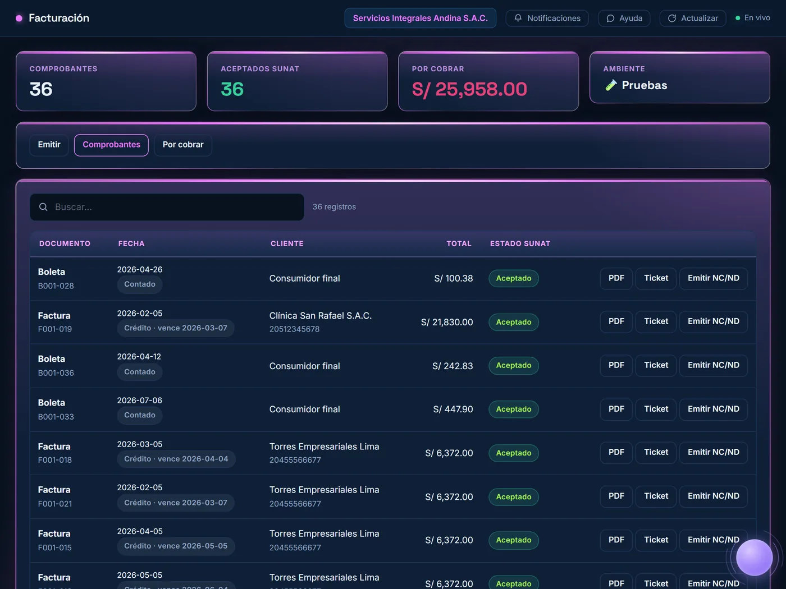Screen dimensions: 786x589
Task: Emitir NC/ND for Factura F001-018
Action: pyautogui.click(x=714, y=452)
